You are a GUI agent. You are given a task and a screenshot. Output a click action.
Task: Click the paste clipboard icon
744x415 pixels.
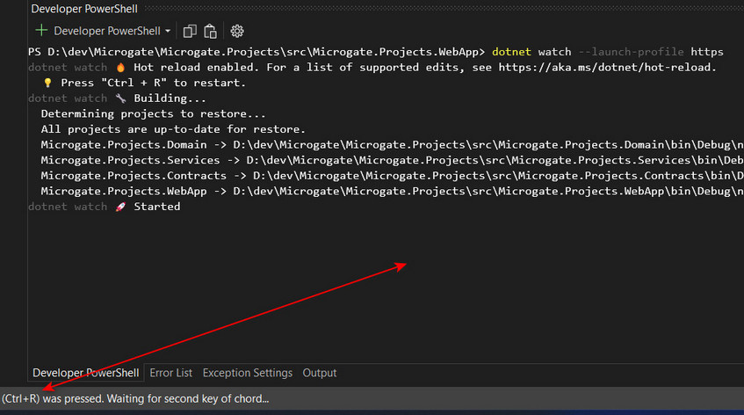pyautogui.click(x=210, y=32)
